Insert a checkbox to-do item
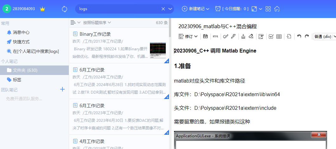The image size is (336, 149). point(271,37)
